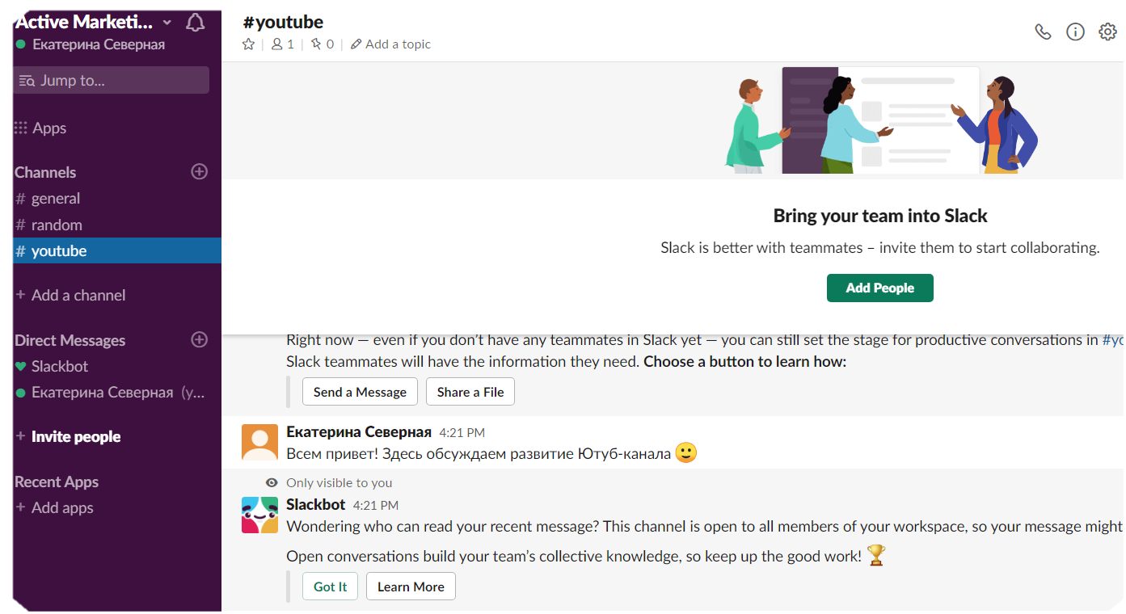
Task: Click Invite people in sidebar
Action: (x=69, y=436)
